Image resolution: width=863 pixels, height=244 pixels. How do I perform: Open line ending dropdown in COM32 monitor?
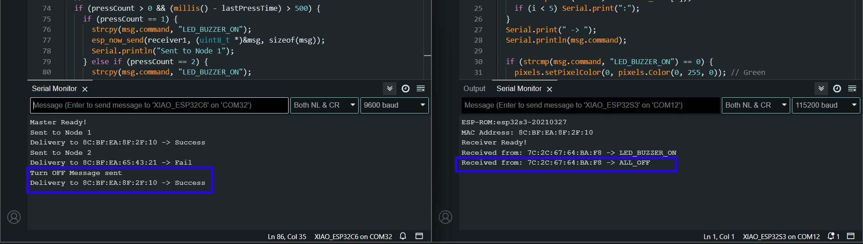click(324, 105)
